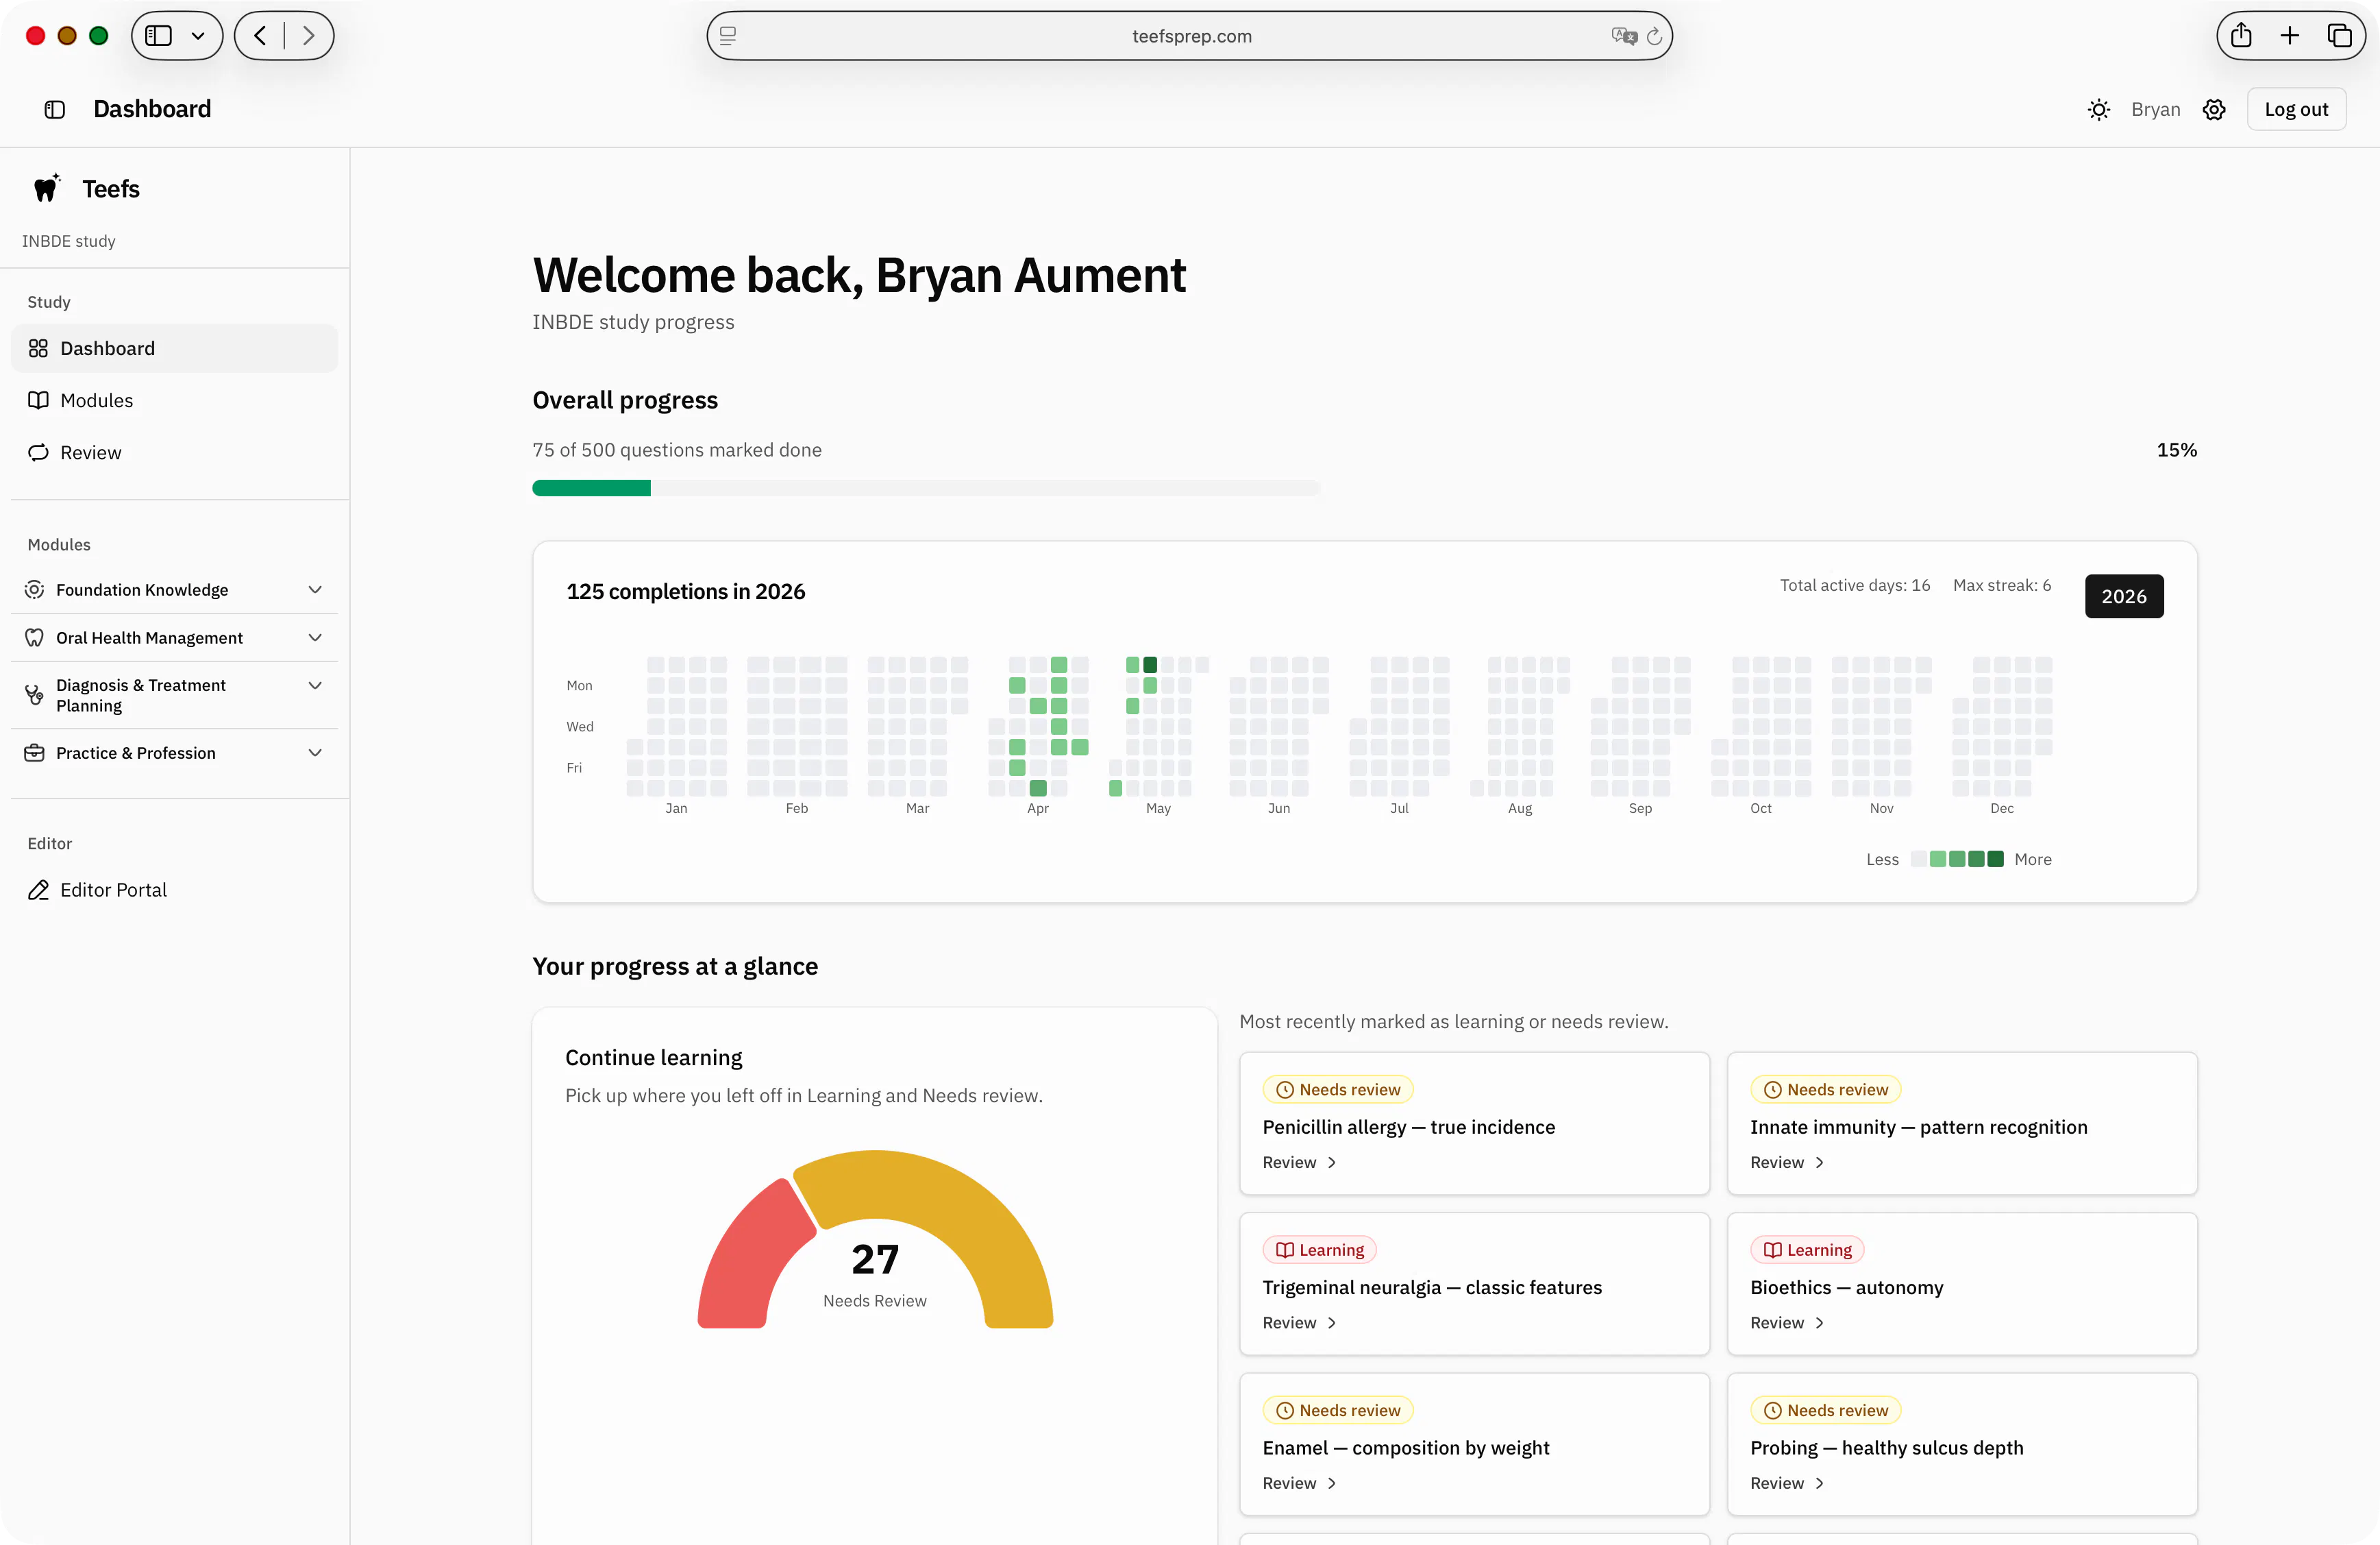
Task: Open a new tab with the plus icon
Action: [x=2290, y=36]
